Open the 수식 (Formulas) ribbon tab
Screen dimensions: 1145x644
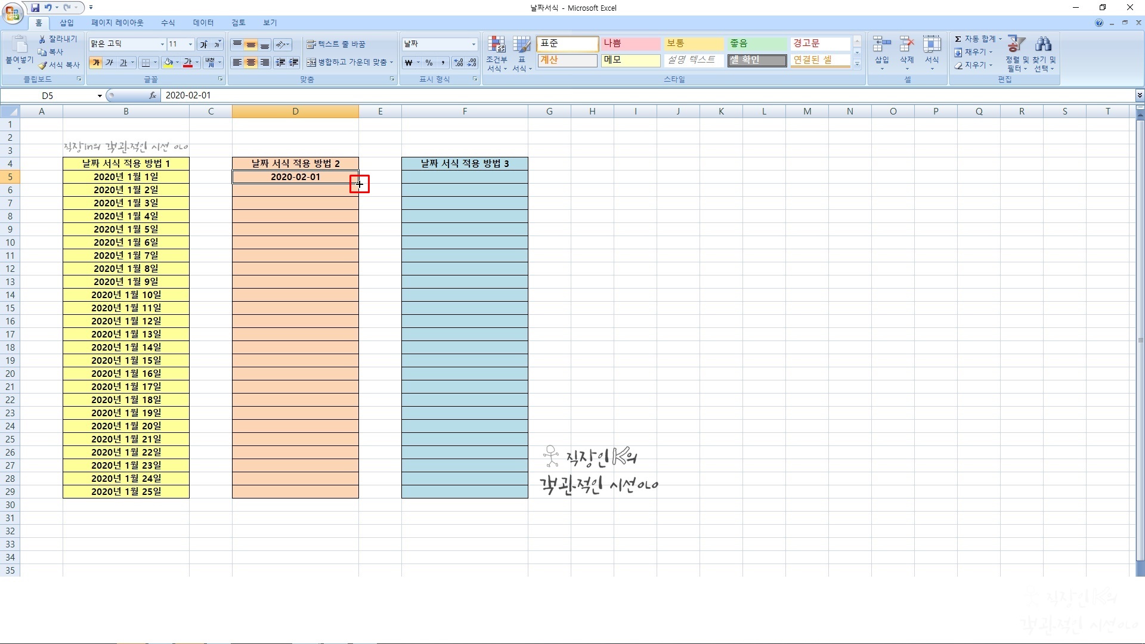(x=168, y=23)
